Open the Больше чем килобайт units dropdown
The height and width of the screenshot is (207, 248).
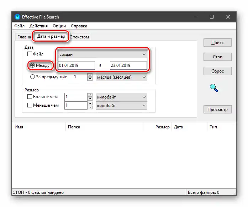(121, 97)
